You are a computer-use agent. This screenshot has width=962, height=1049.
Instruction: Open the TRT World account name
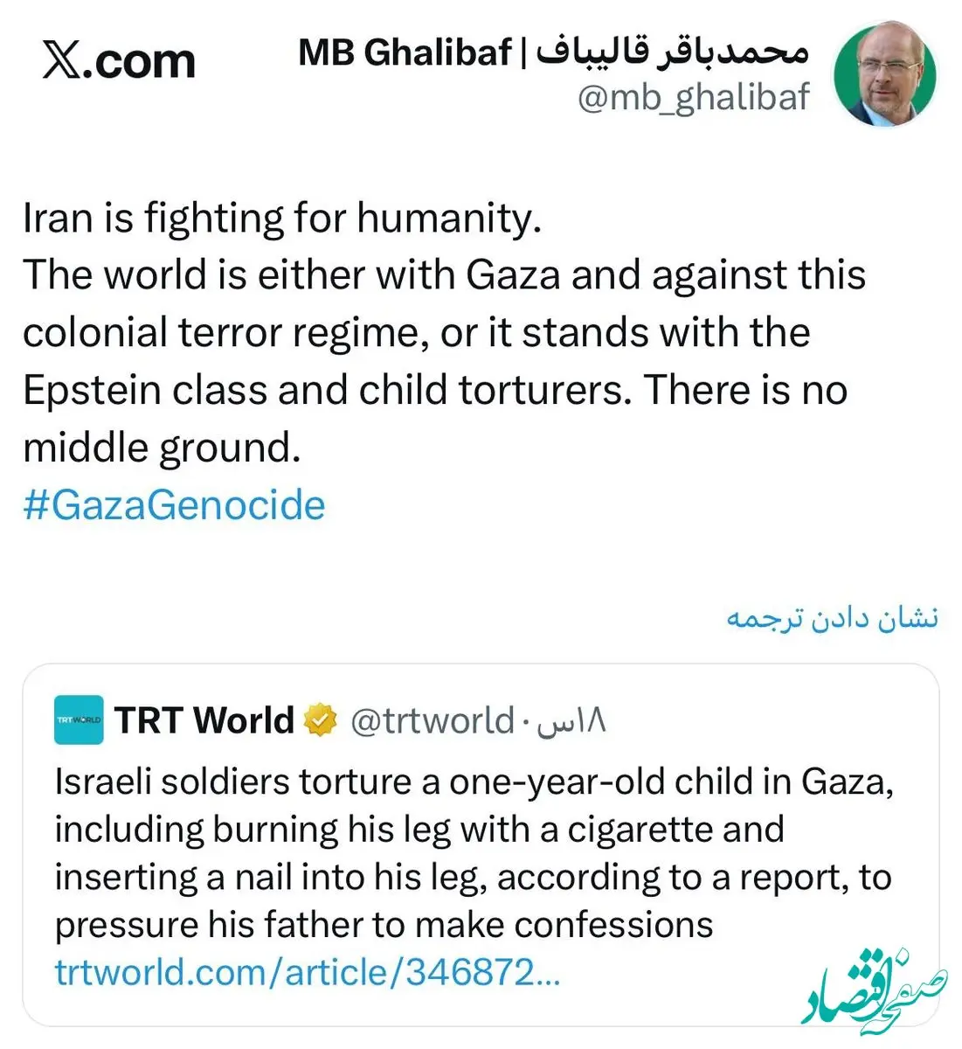[x=204, y=720]
